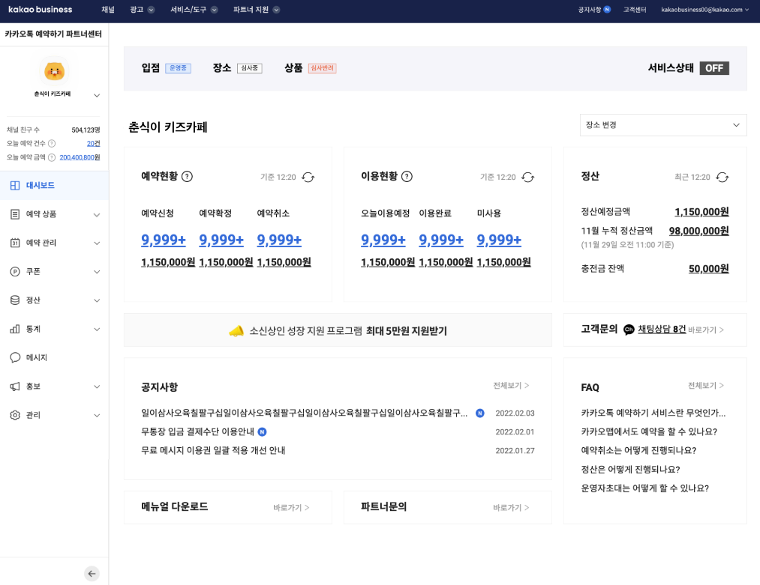760x585 pixels.
Task: Expand the 예약 상품 sidebar menu
Action: coord(54,214)
